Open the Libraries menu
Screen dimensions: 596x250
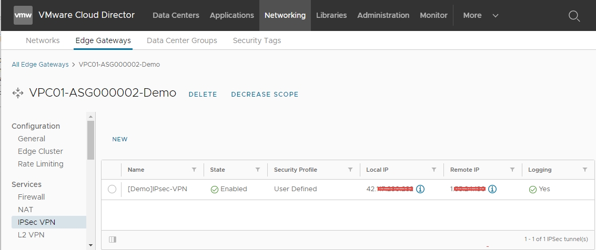[x=331, y=15]
